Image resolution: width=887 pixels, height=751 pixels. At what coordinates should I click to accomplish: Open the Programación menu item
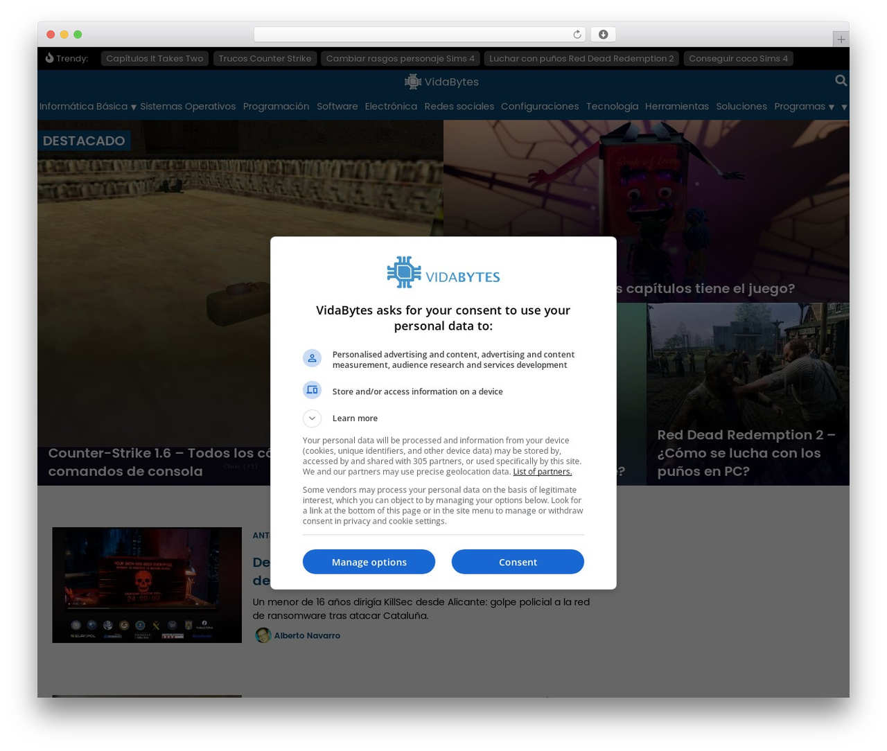(x=276, y=106)
